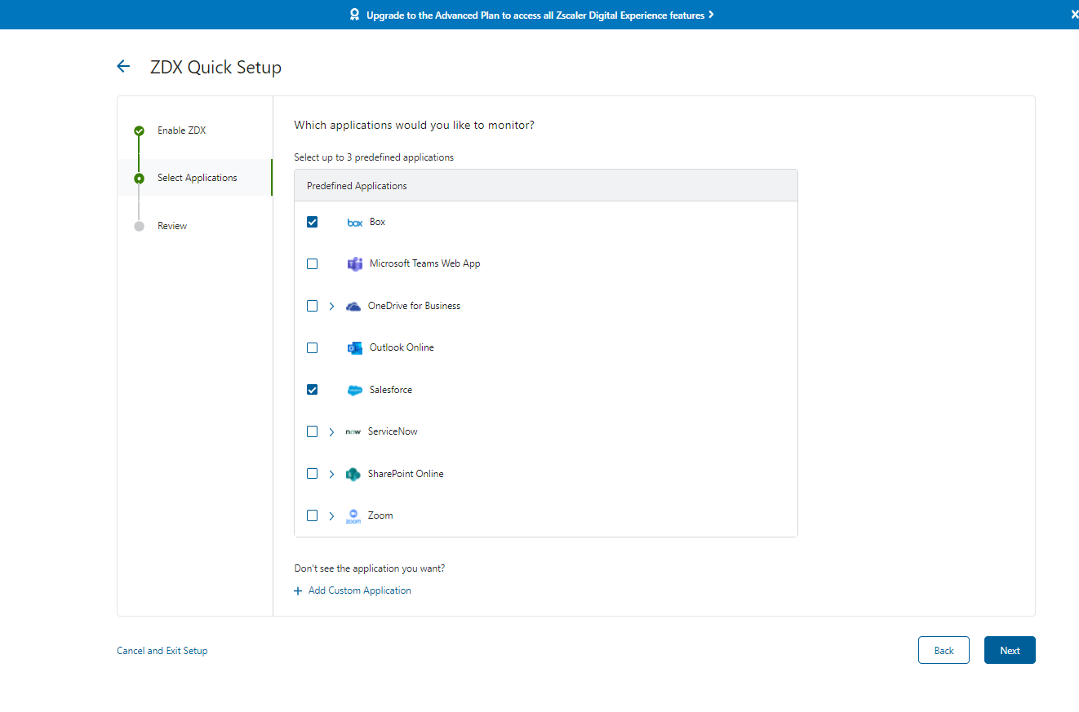Uncheck the Box application checkbox

point(312,222)
